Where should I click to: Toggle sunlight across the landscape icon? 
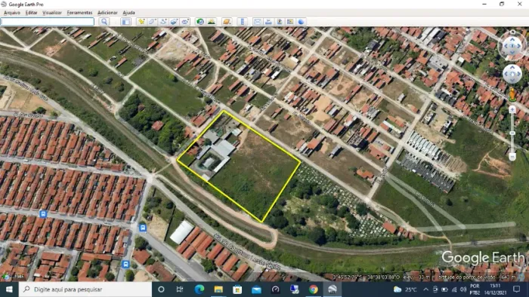[x=211, y=22]
